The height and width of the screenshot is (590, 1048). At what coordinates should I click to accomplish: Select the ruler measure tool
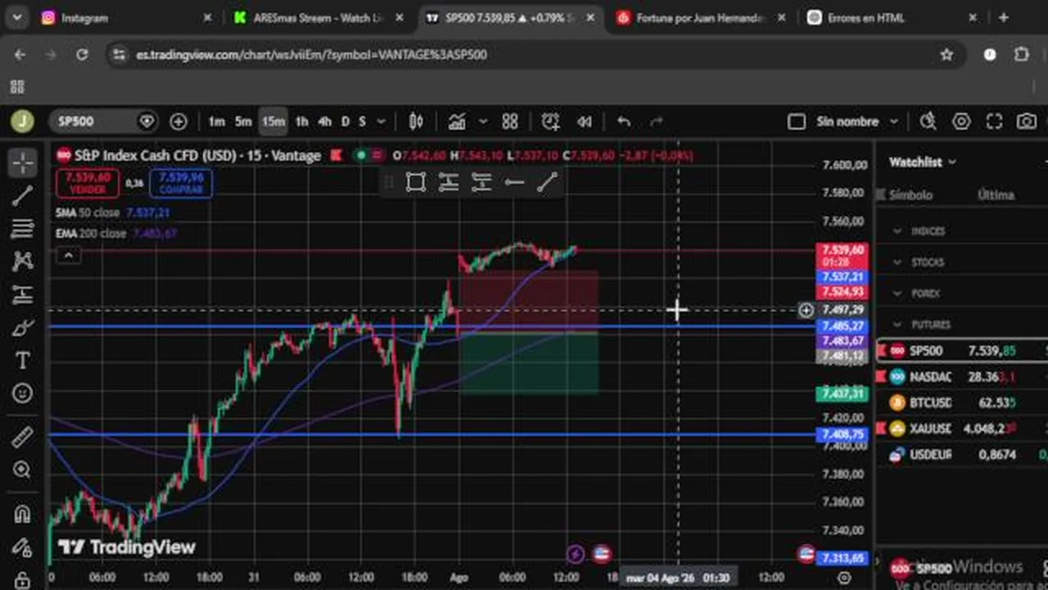[23, 437]
